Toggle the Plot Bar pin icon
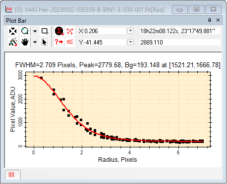The height and width of the screenshot is (184, 227). click(210, 20)
